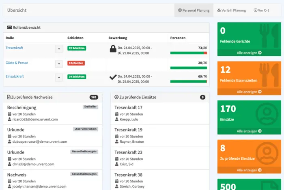This screenshot has width=284, height=190.
Task: Open the Tresenkraft 23 entry
Action: [x=160, y=158]
